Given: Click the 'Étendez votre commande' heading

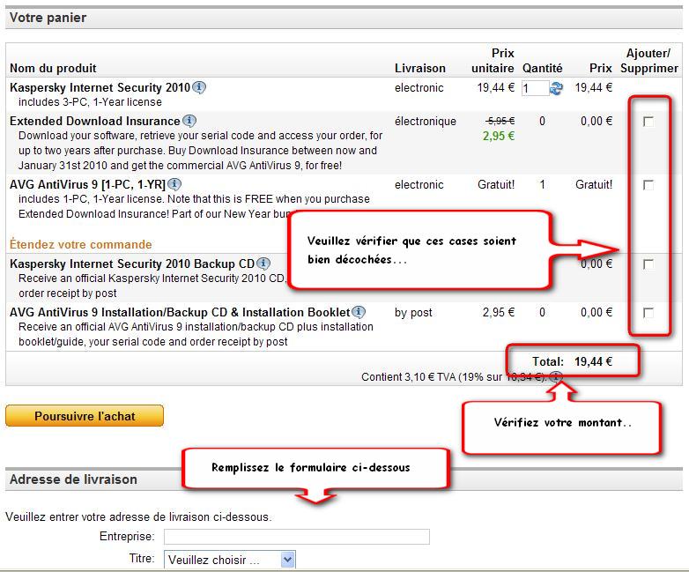Looking at the screenshot, I should [x=81, y=244].
